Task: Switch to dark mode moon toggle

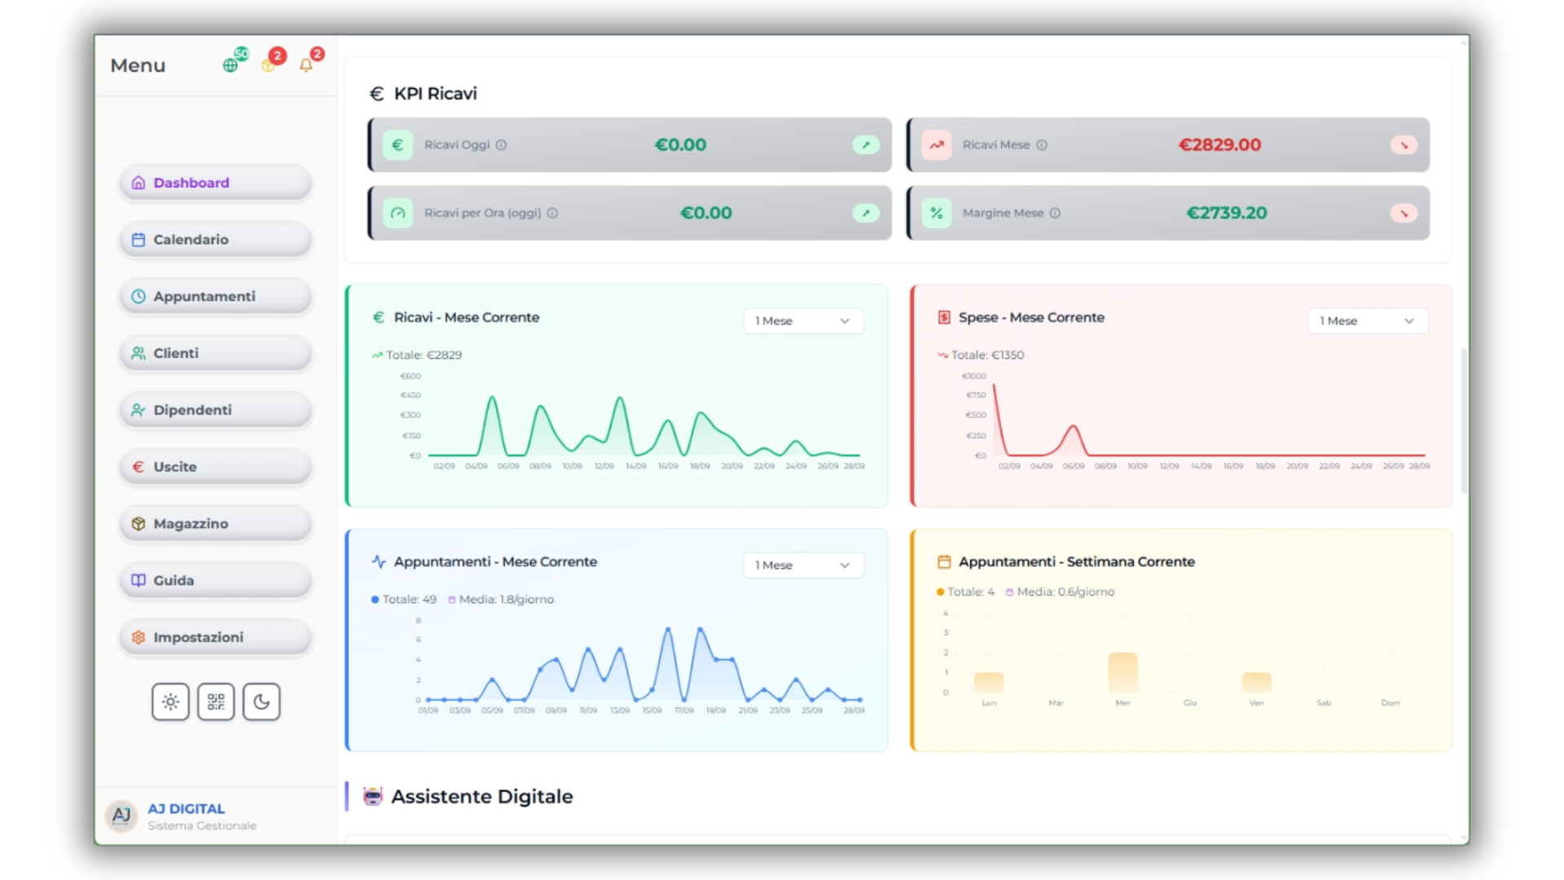Action: click(x=261, y=702)
